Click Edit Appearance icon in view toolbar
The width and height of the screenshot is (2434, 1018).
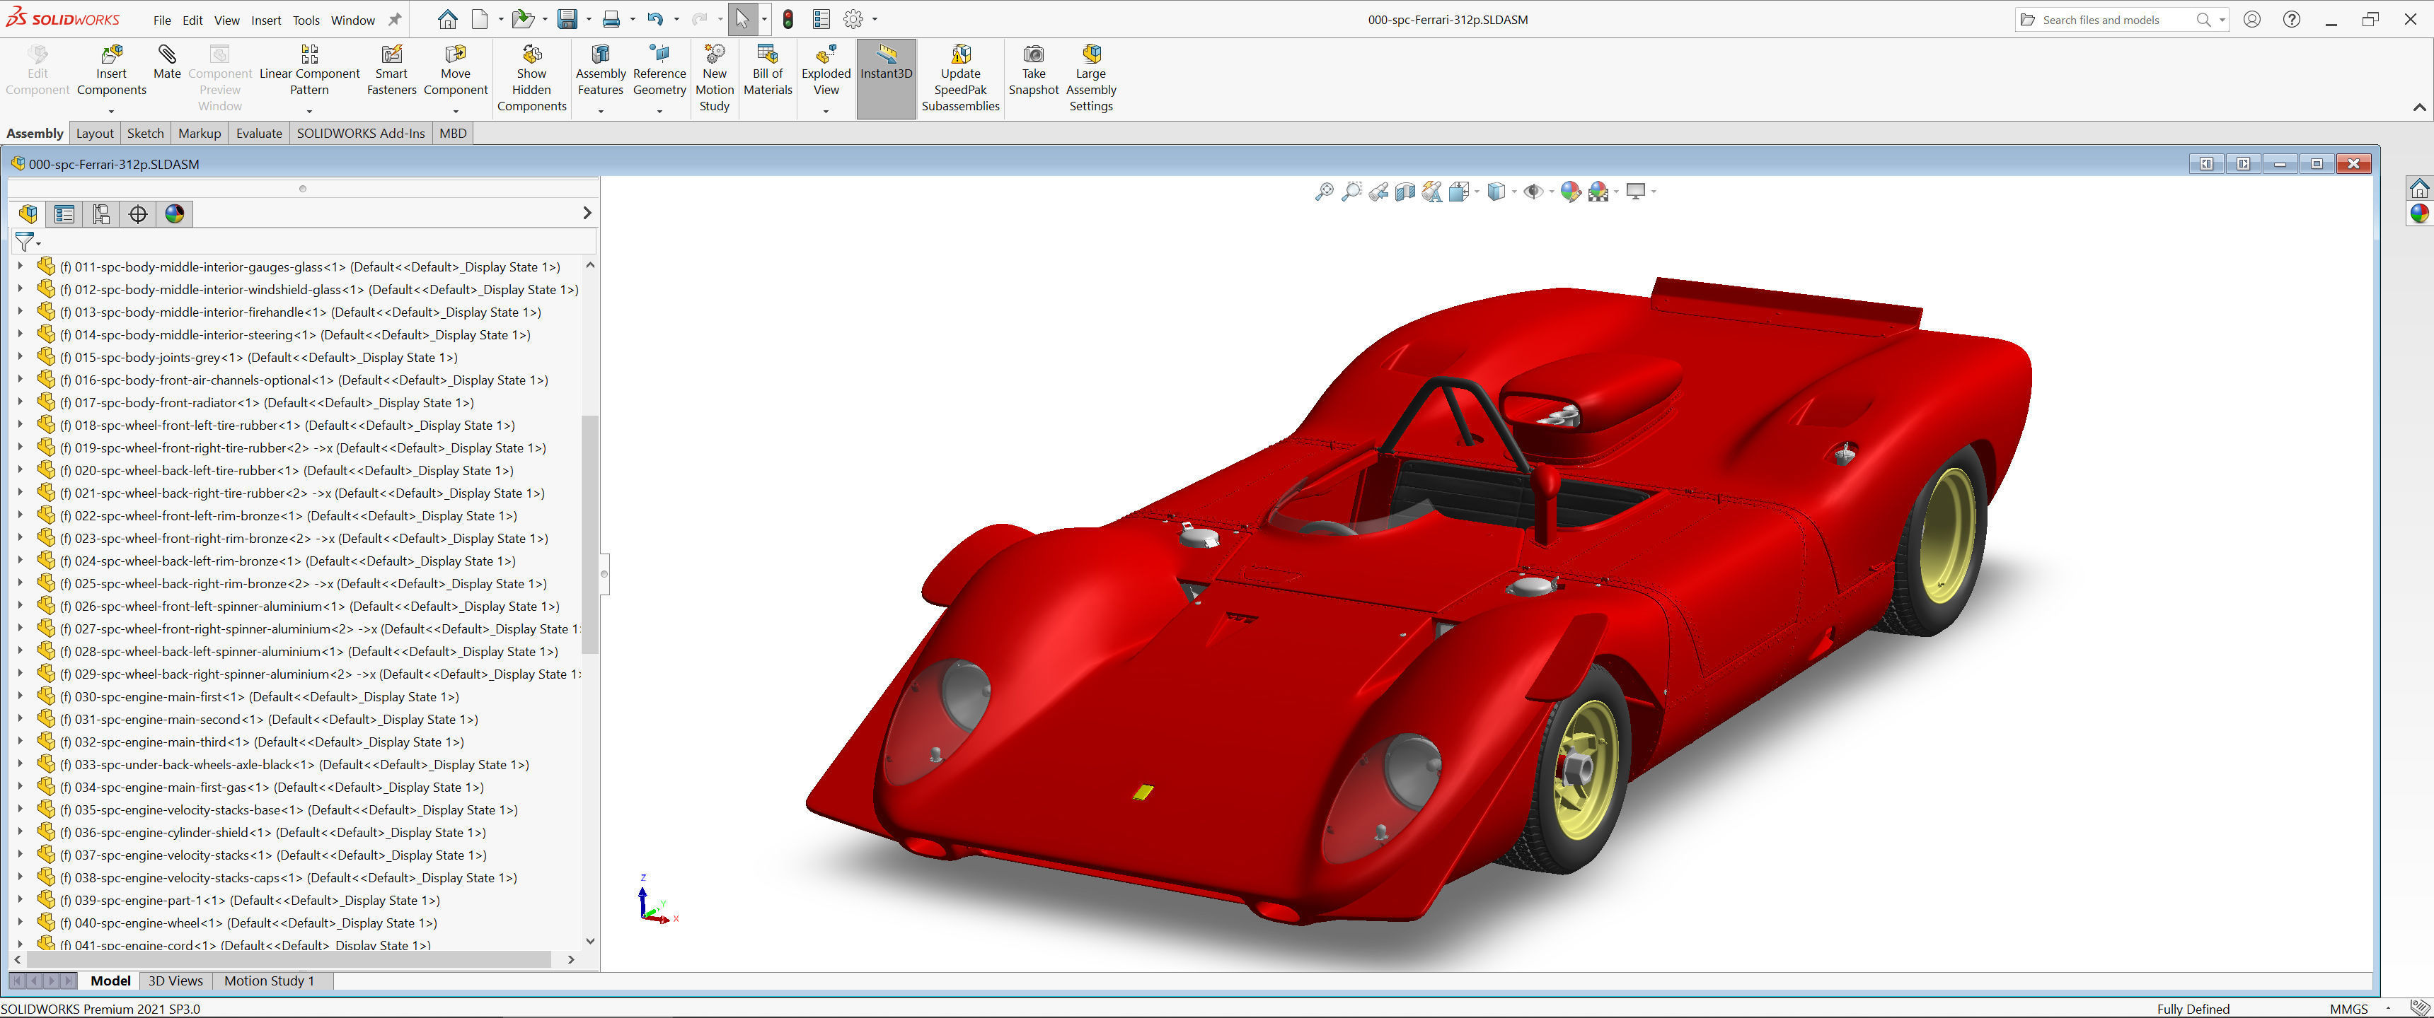pos(1570,192)
